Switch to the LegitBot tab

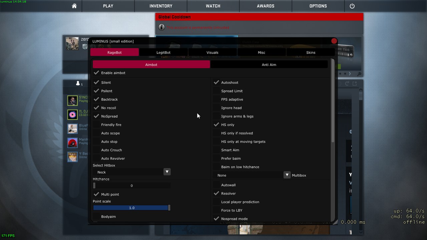point(163,52)
